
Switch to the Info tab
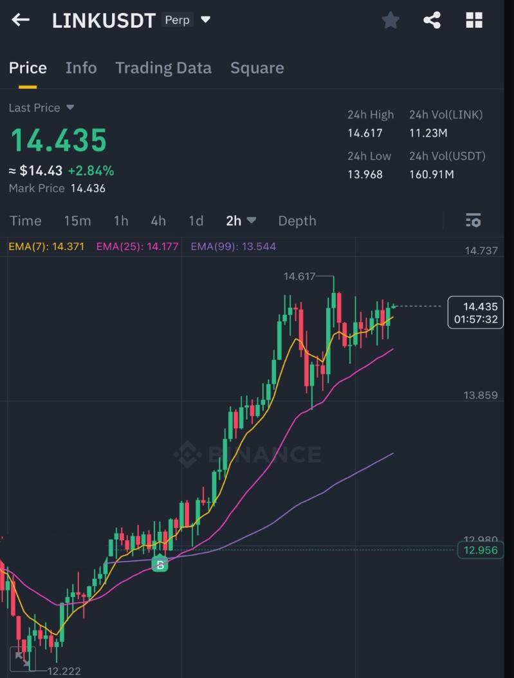pos(81,68)
